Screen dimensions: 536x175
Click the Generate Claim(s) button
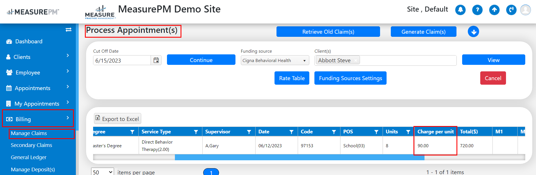(423, 32)
